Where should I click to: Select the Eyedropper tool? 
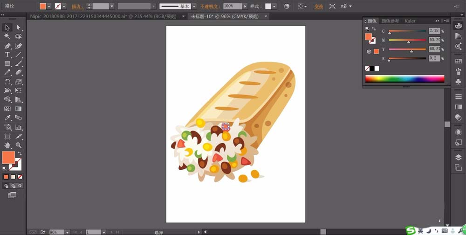pos(7,118)
